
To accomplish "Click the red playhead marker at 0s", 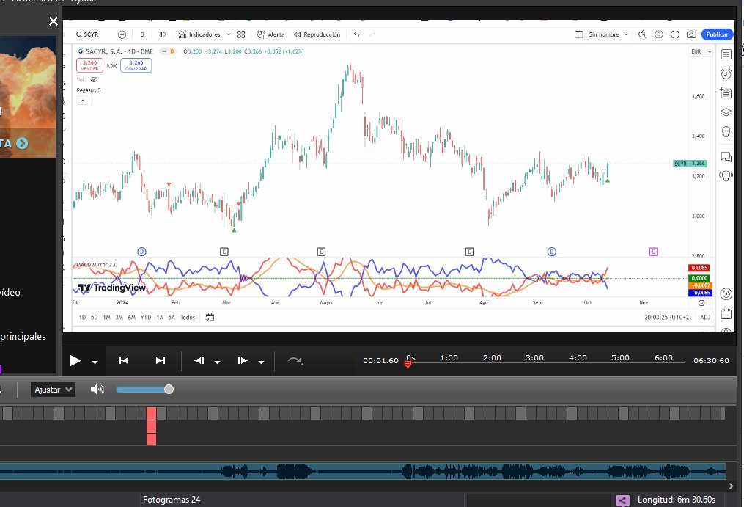I will (x=408, y=364).
